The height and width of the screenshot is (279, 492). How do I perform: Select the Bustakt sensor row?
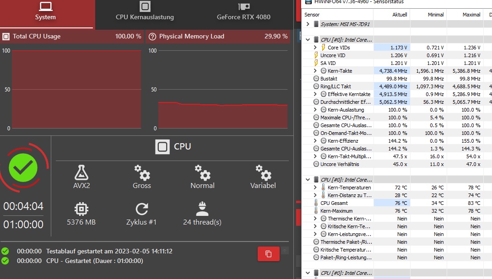coord(397,79)
